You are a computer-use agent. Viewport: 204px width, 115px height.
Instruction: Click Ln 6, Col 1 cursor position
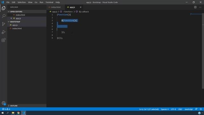pyautogui.click(x=149, y=109)
